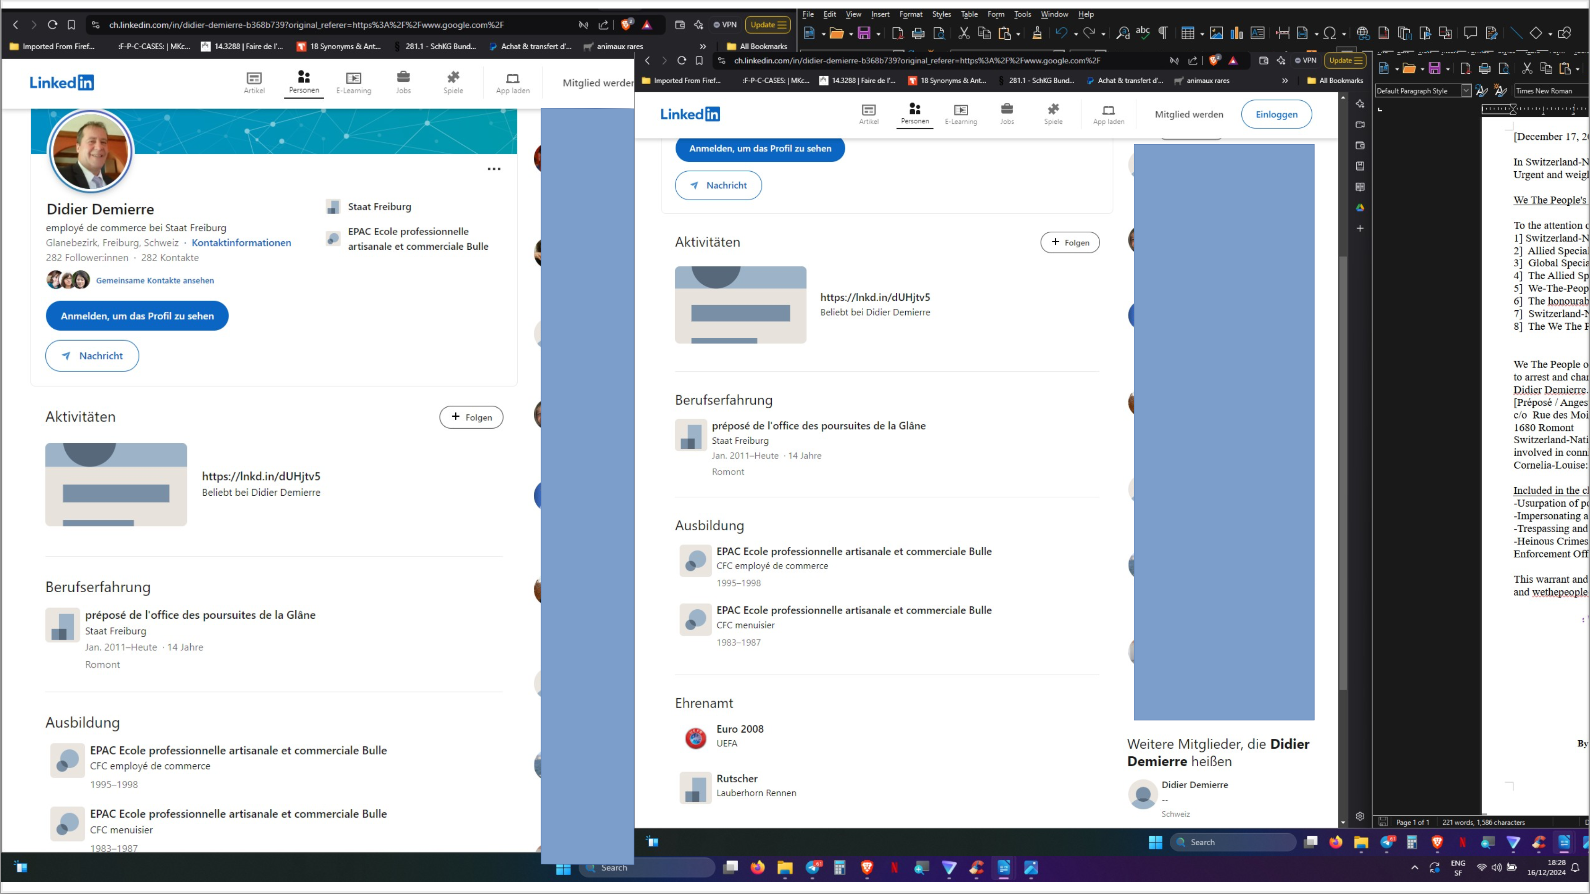Toggle track changes recording icon

[1492, 33]
